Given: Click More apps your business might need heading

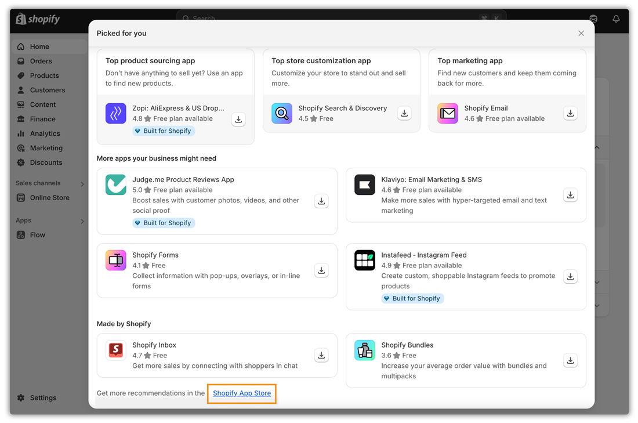Looking at the screenshot, I should (156, 158).
